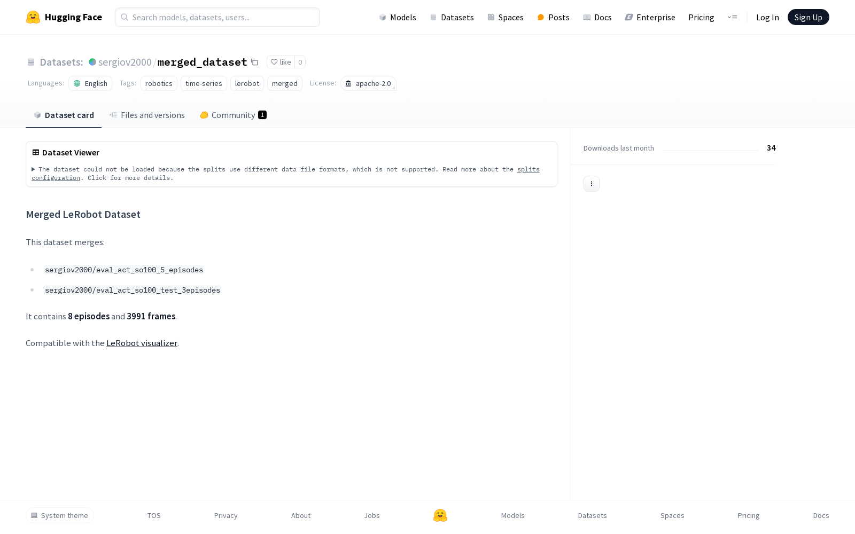Click the Downloads last month graph line
The width and height of the screenshot is (855, 534).
pos(711,150)
